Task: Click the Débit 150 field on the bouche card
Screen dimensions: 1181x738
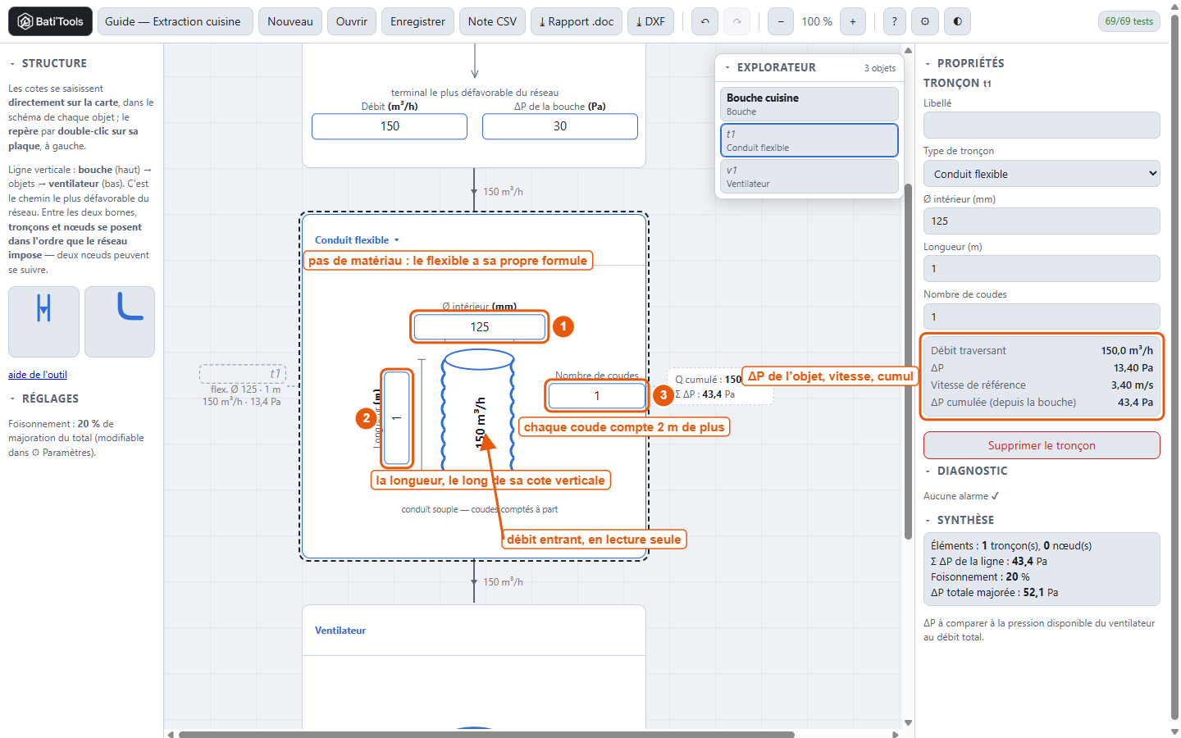Action: (x=390, y=126)
